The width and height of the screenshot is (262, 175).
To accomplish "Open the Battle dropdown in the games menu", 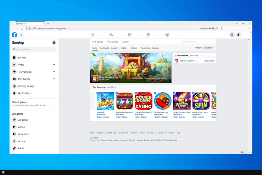I will (x=125, y=48).
